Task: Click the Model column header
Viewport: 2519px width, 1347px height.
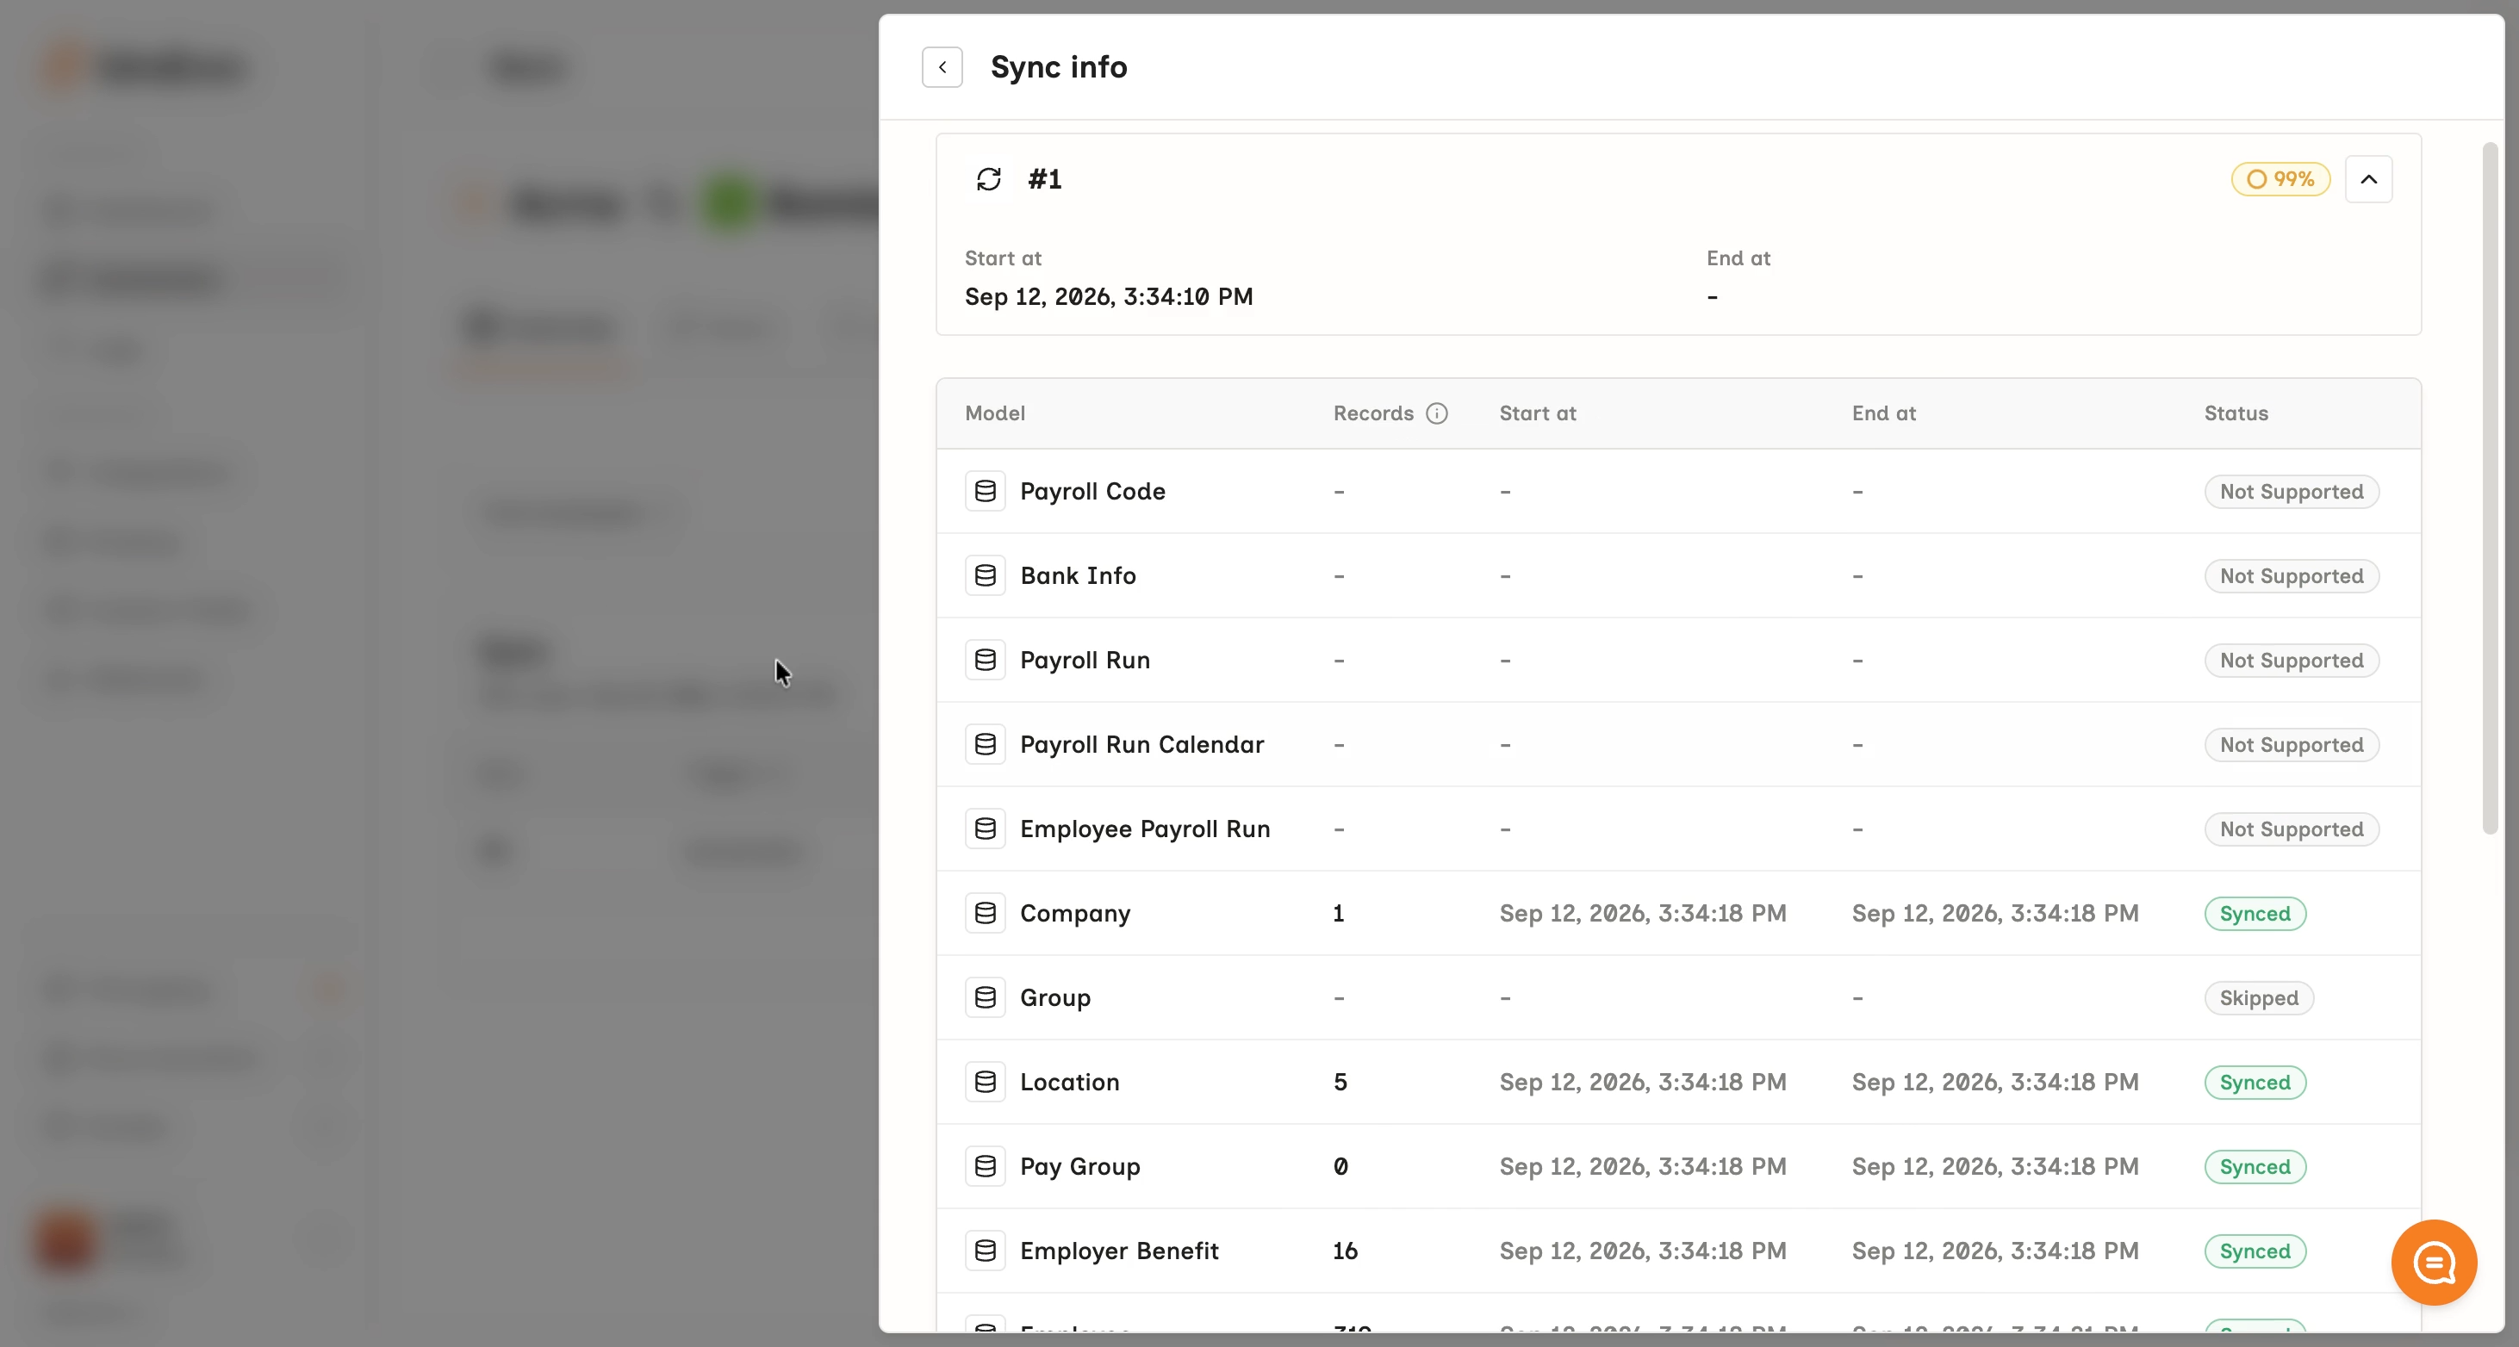Action: point(994,413)
